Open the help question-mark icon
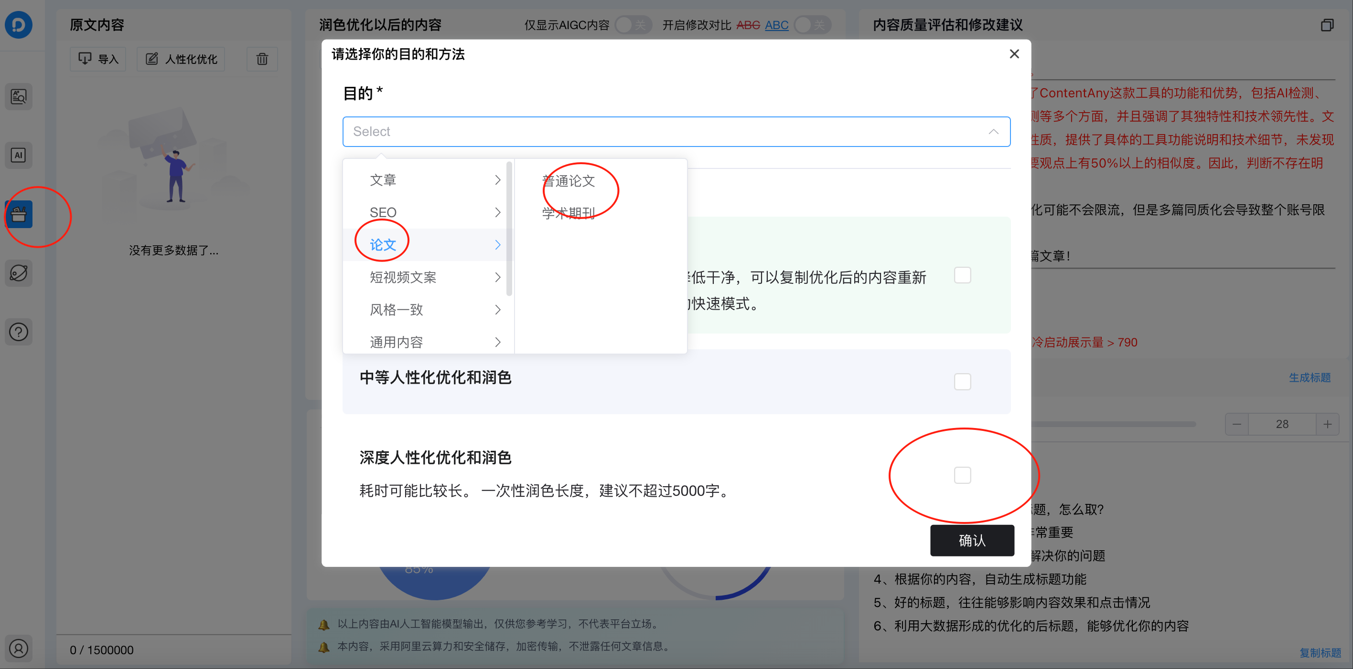Image resolution: width=1353 pixels, height=669 pixels. tap(18, 332)
